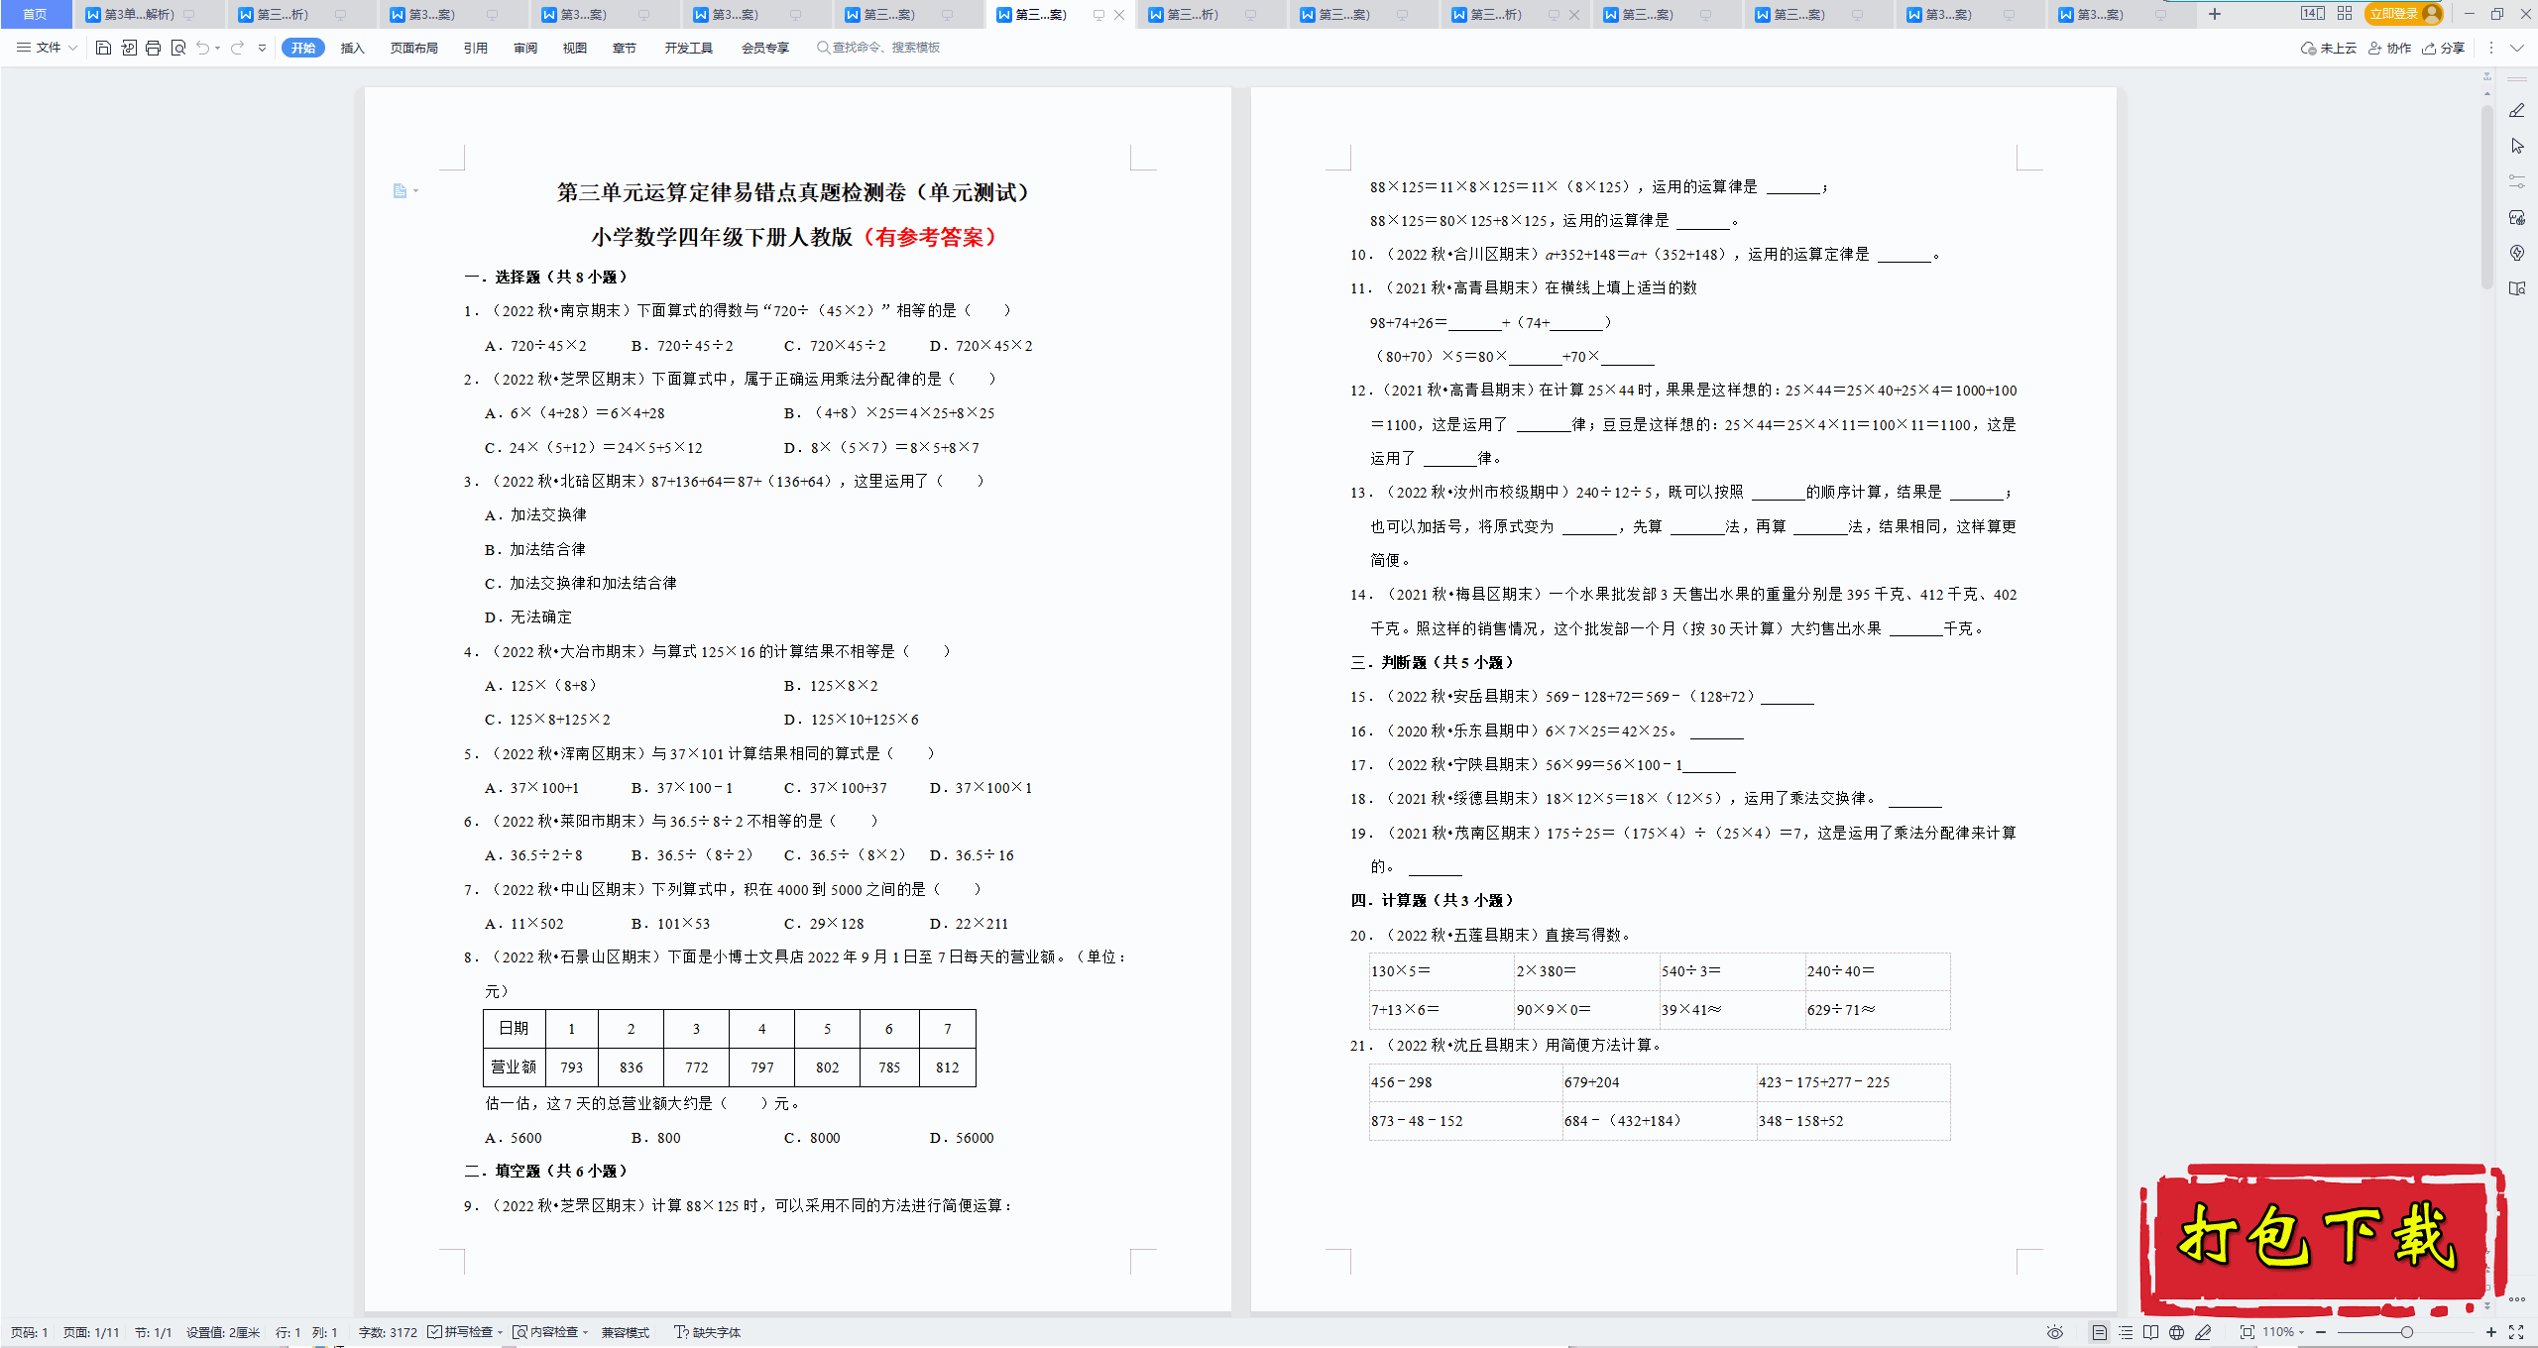Open the image tool sidebar icon
Viewport: 2538px width, 1348px height.
pos(2517,217)
